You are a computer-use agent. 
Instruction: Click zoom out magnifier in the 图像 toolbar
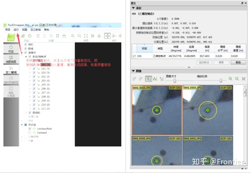[237, 79]
